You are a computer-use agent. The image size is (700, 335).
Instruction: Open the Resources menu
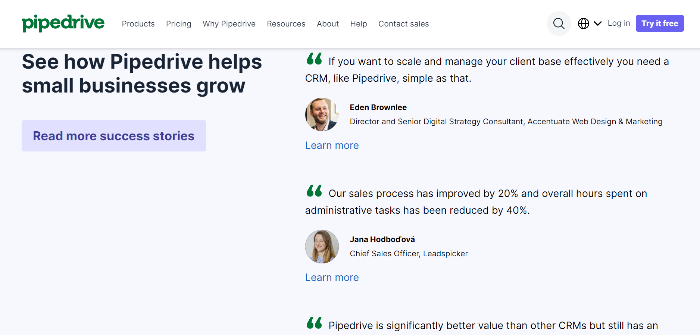[286, 24]
